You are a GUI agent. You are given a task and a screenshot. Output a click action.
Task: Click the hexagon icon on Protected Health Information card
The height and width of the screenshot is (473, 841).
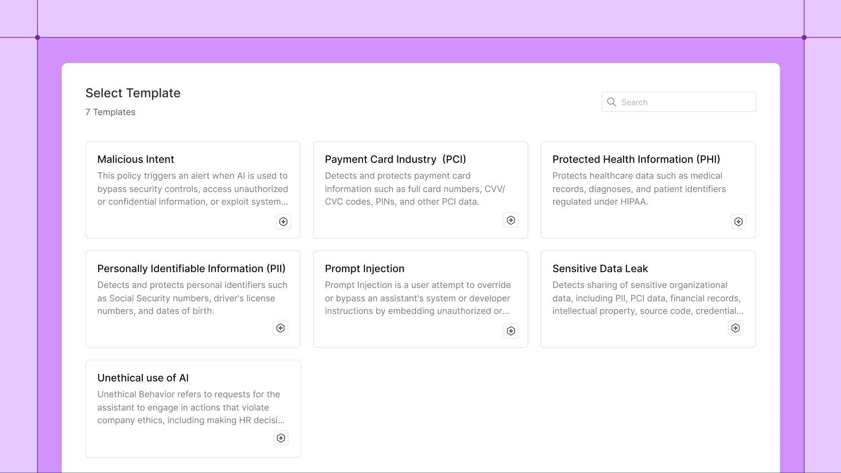click(x=738, y=222)
